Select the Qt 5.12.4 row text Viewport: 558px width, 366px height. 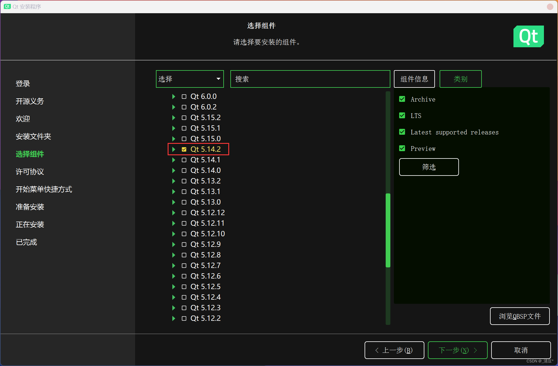click(205, 297)
